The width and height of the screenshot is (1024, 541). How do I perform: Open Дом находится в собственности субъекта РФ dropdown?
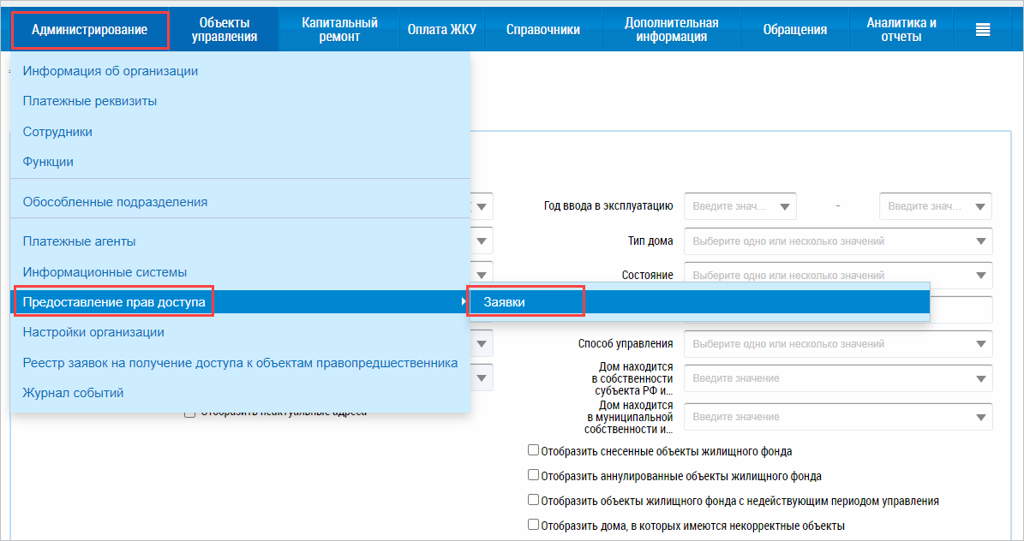tap(838, 378)
